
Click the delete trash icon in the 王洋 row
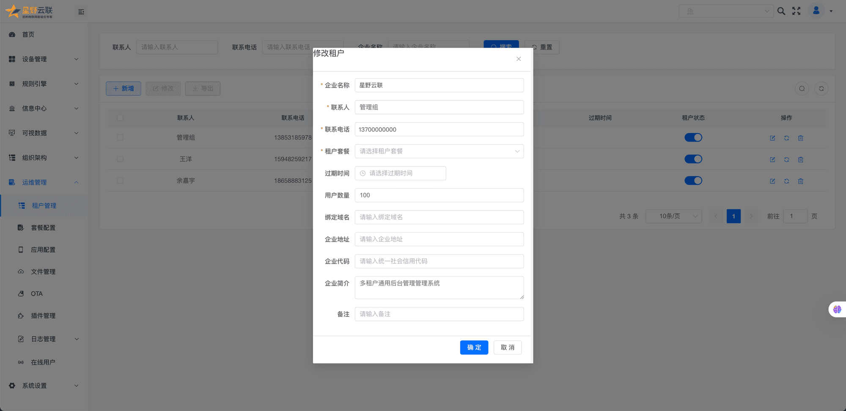(x=800, y=160)
